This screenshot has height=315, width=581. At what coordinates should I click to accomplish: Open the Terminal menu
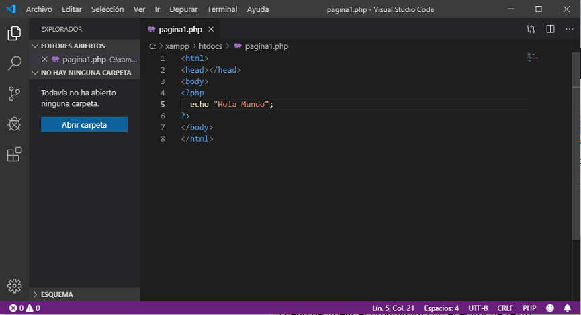coord(222,9)
